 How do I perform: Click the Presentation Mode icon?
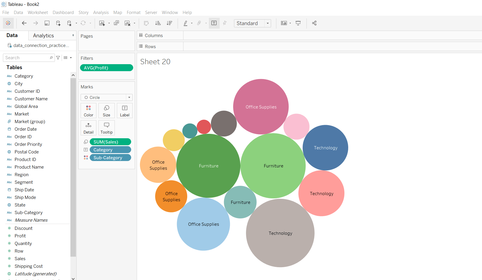(298, 23)
